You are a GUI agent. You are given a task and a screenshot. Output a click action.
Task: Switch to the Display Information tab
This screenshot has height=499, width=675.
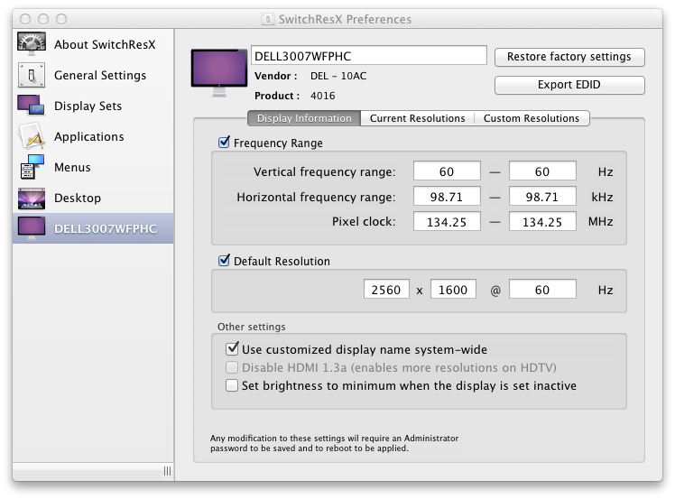coord(304,118)
